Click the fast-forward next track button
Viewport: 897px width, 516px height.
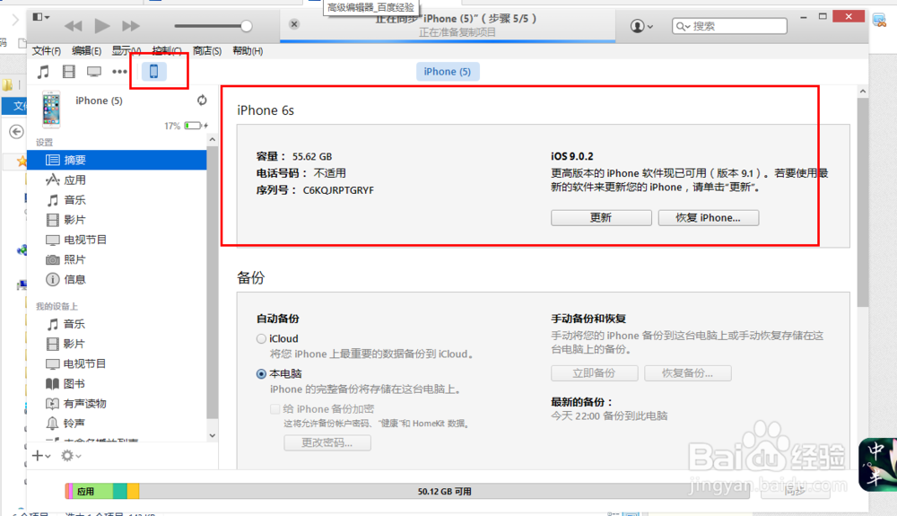coord(130,26)
